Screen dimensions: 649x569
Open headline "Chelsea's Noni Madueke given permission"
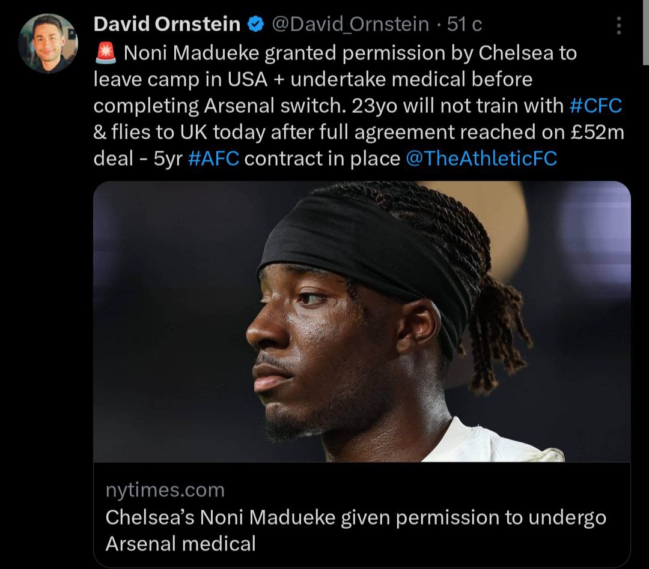(356, 517)
